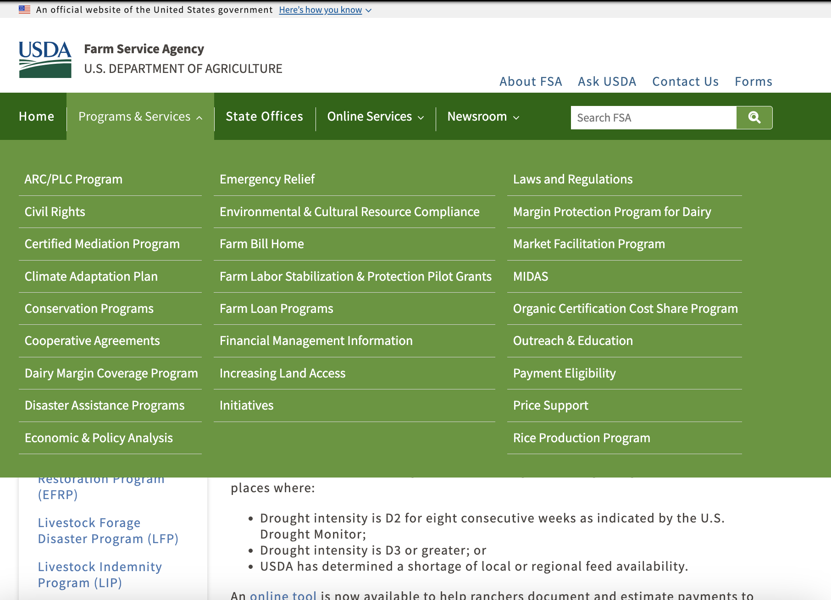This screenshot has width=831, height=600.
Task: Open Livestock Forage Disaster Program (LFP) link
Action: point(108,531)
